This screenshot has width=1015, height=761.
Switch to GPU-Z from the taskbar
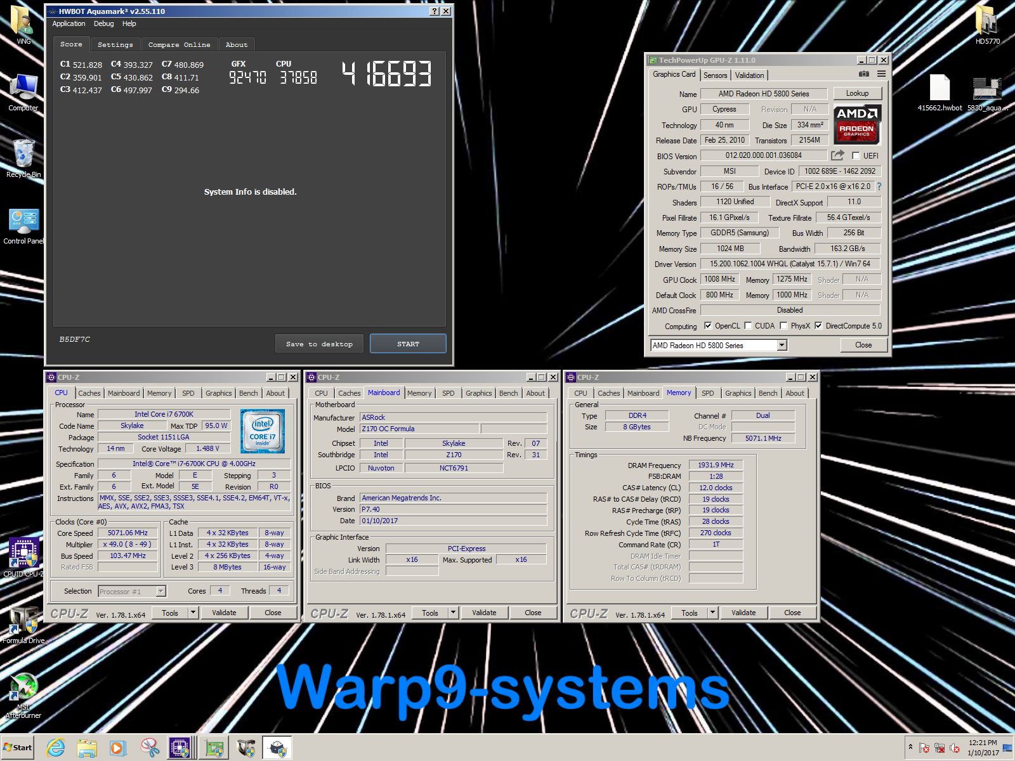pyautogui.click(x=214, y=748)
